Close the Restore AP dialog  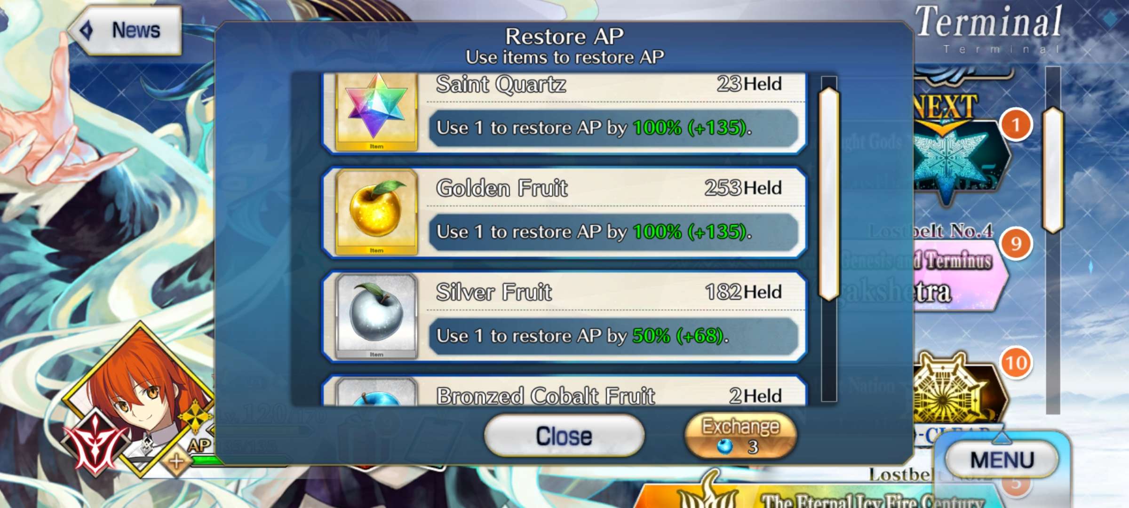coord(564,436)
